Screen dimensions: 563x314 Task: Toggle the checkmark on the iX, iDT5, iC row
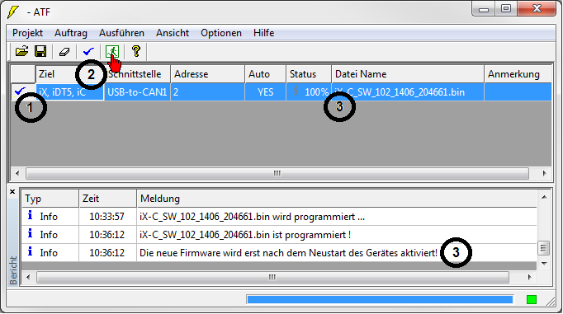click(x=21, y=91)
